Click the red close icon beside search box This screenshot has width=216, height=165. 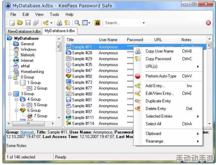pyautogui.click(x=208, y=23)
